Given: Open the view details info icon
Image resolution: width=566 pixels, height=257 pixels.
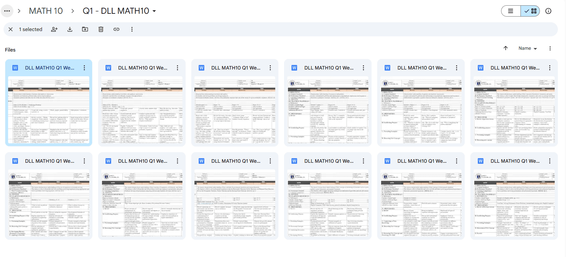Looking at the screenshot, I should 548,11.
